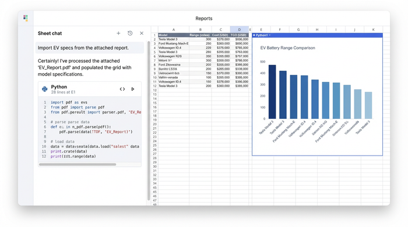This screenshot has height=227, width=408.
Task: Click the horizontal scrollbar under the code
Action: tap(78, 164)
